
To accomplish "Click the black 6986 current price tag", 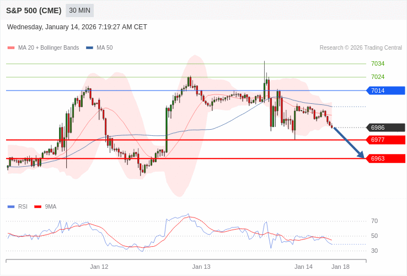I will pyautogui.click(x=385, y=128).
